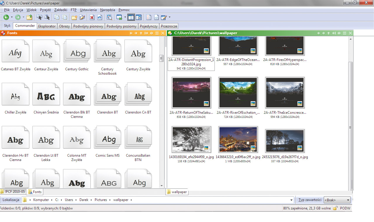Open the Narzędzia menu
Viewport: 374px width, 222px height.
click(108, 10)
